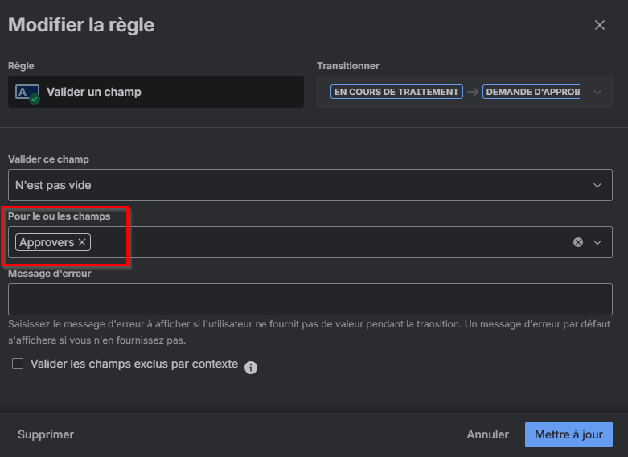Remove the Approvers tag with its X

82,242
